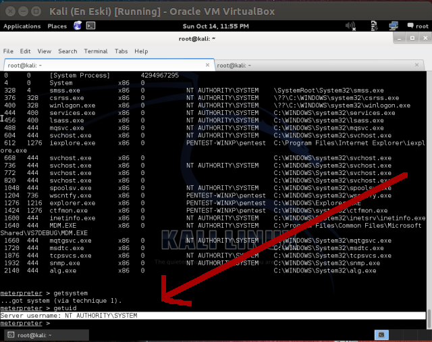Open the File menu
Image resolution: width=432 pixels, height=342 pixels.
pyautogui.click(x=8, y=51)
